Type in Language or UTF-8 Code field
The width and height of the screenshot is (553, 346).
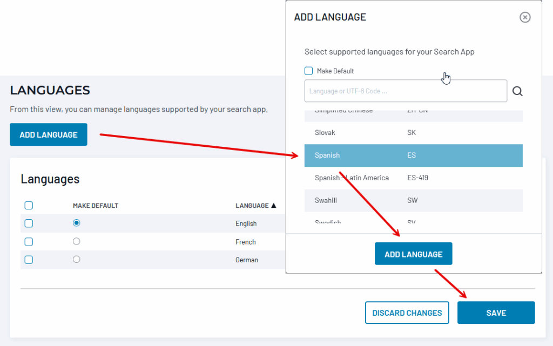click(405, 91)
